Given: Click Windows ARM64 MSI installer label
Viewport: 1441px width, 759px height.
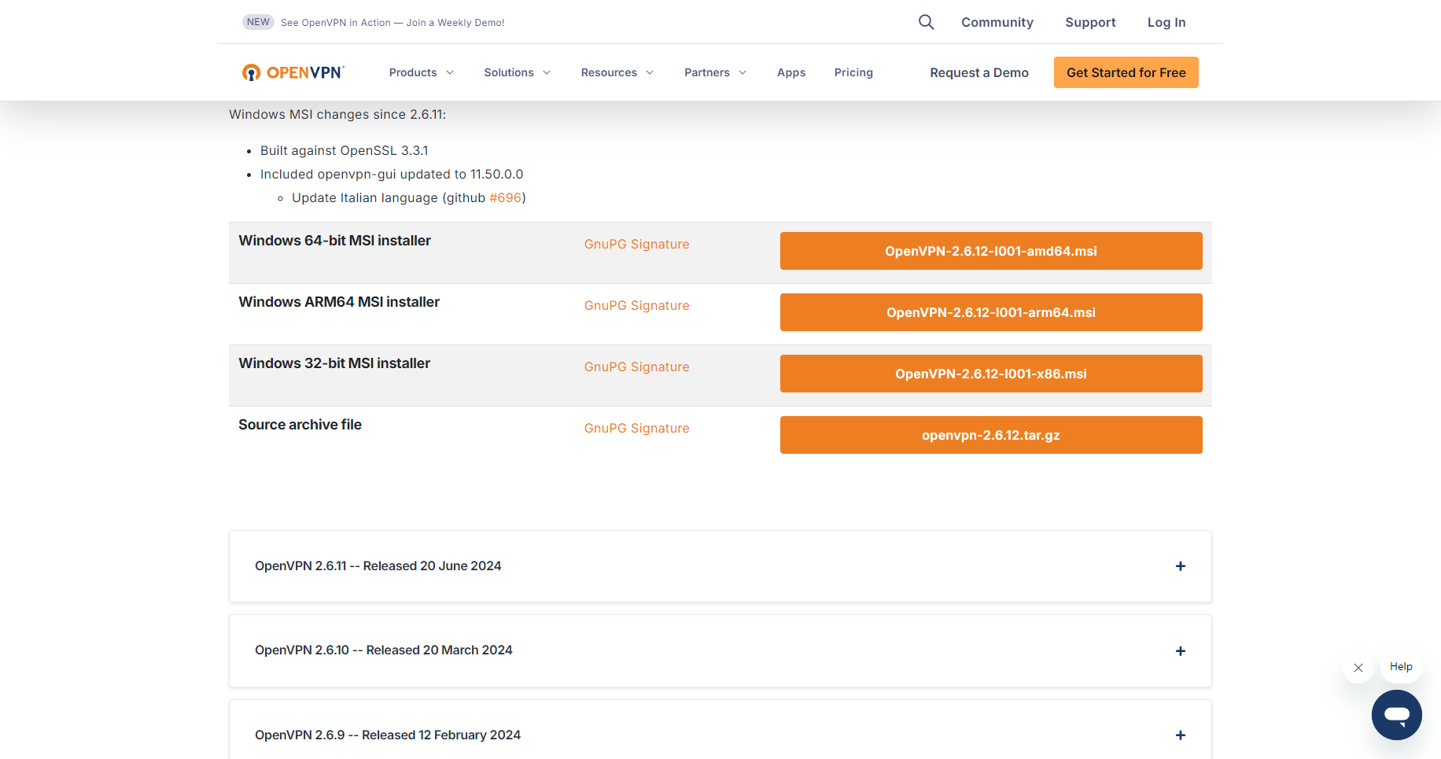Looking at the screenshot, I should (x=339, y=302).
